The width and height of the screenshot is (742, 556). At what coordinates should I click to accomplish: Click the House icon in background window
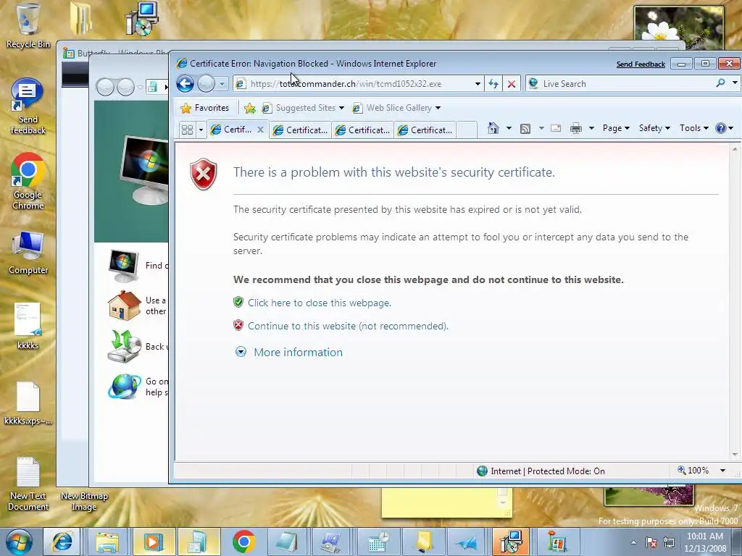click(125, 305)
